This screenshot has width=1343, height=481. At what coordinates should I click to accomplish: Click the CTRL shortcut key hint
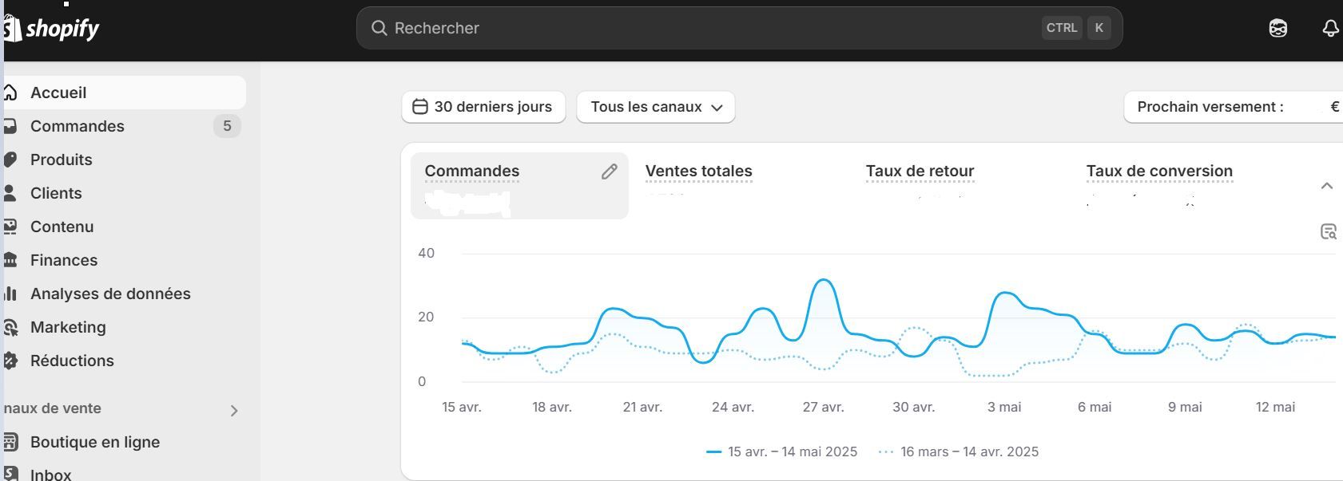1062,28
